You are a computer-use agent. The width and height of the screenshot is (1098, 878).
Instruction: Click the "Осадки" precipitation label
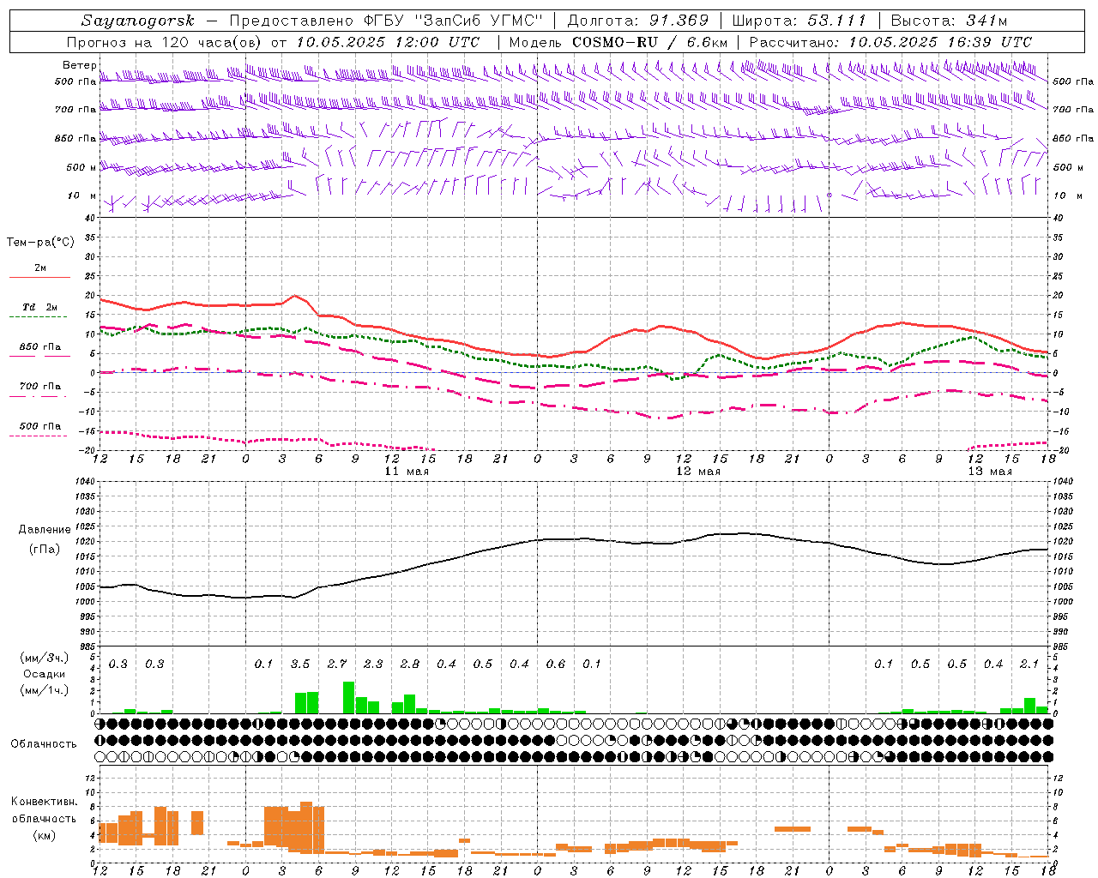(45, 674)
